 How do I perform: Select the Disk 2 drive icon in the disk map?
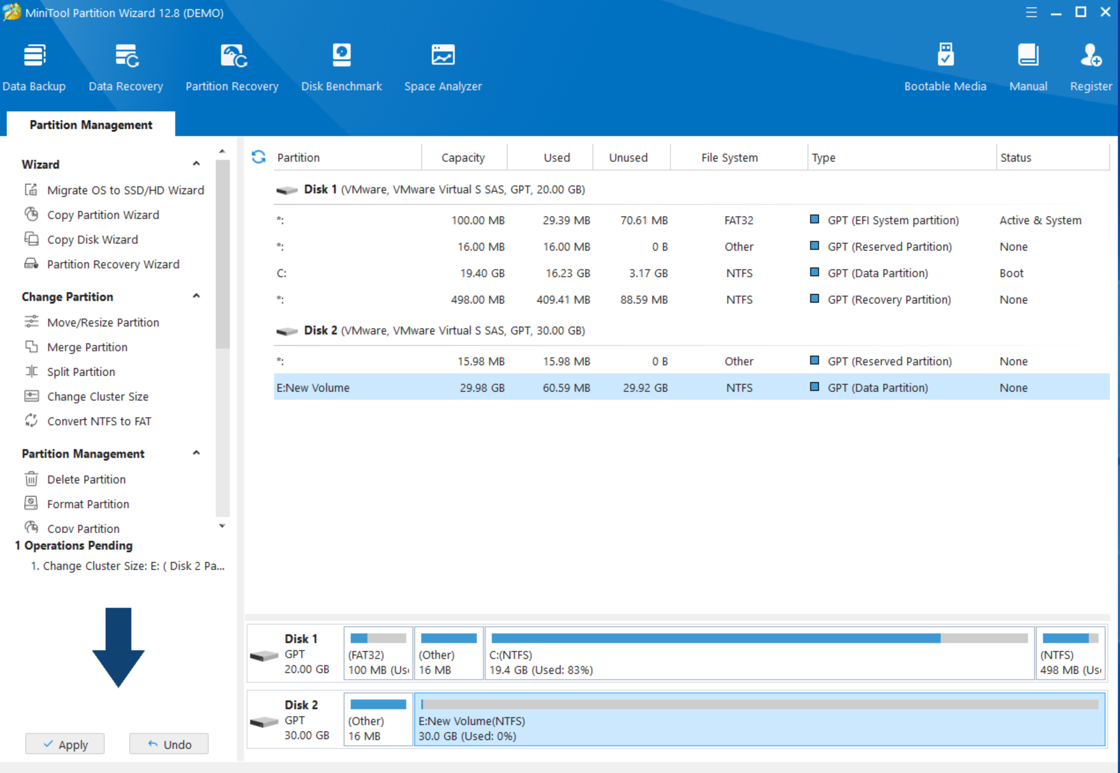(x=264, y=721)
